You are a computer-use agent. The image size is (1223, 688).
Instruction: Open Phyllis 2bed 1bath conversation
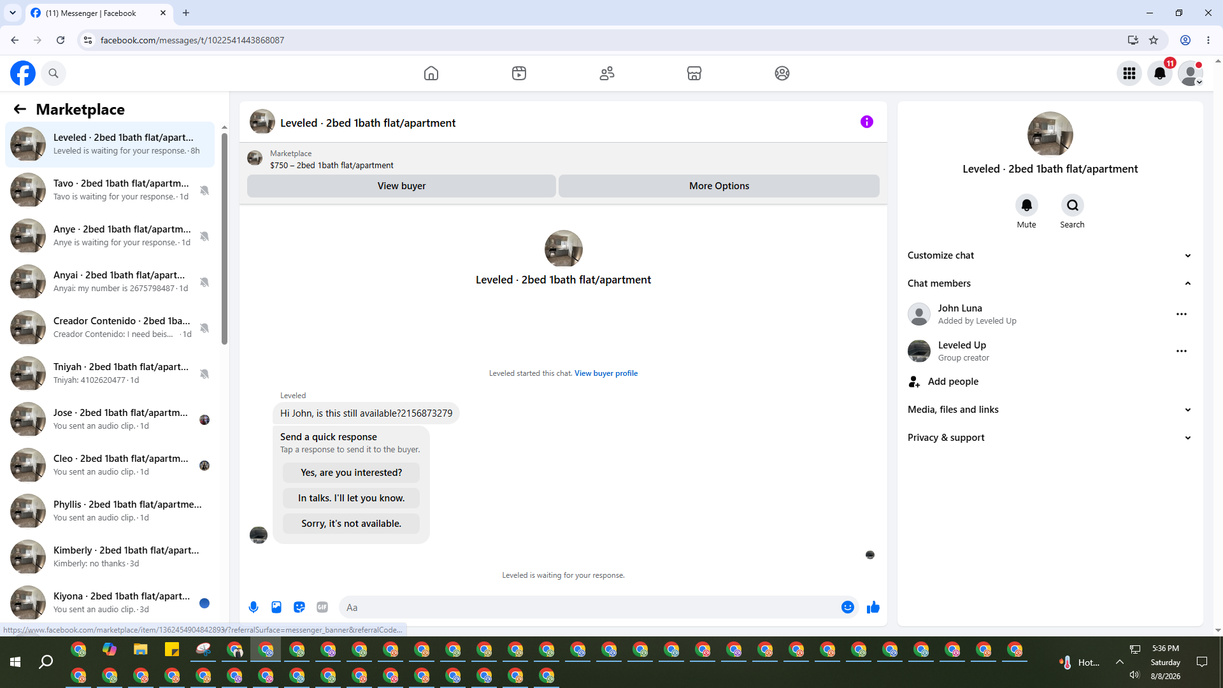coord(110,511)
